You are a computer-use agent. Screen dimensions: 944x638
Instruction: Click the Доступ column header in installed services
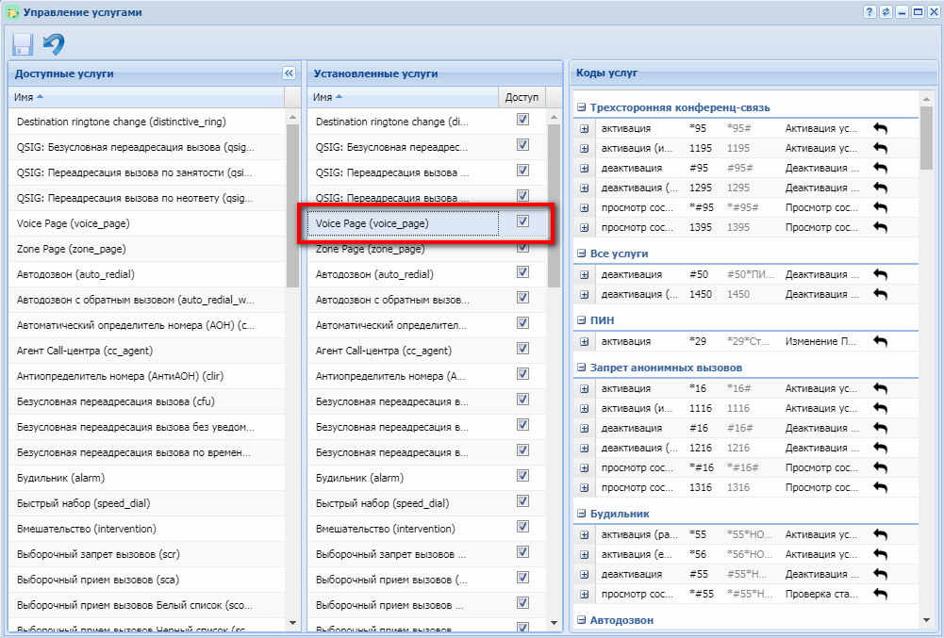click(x=522, y=97)
